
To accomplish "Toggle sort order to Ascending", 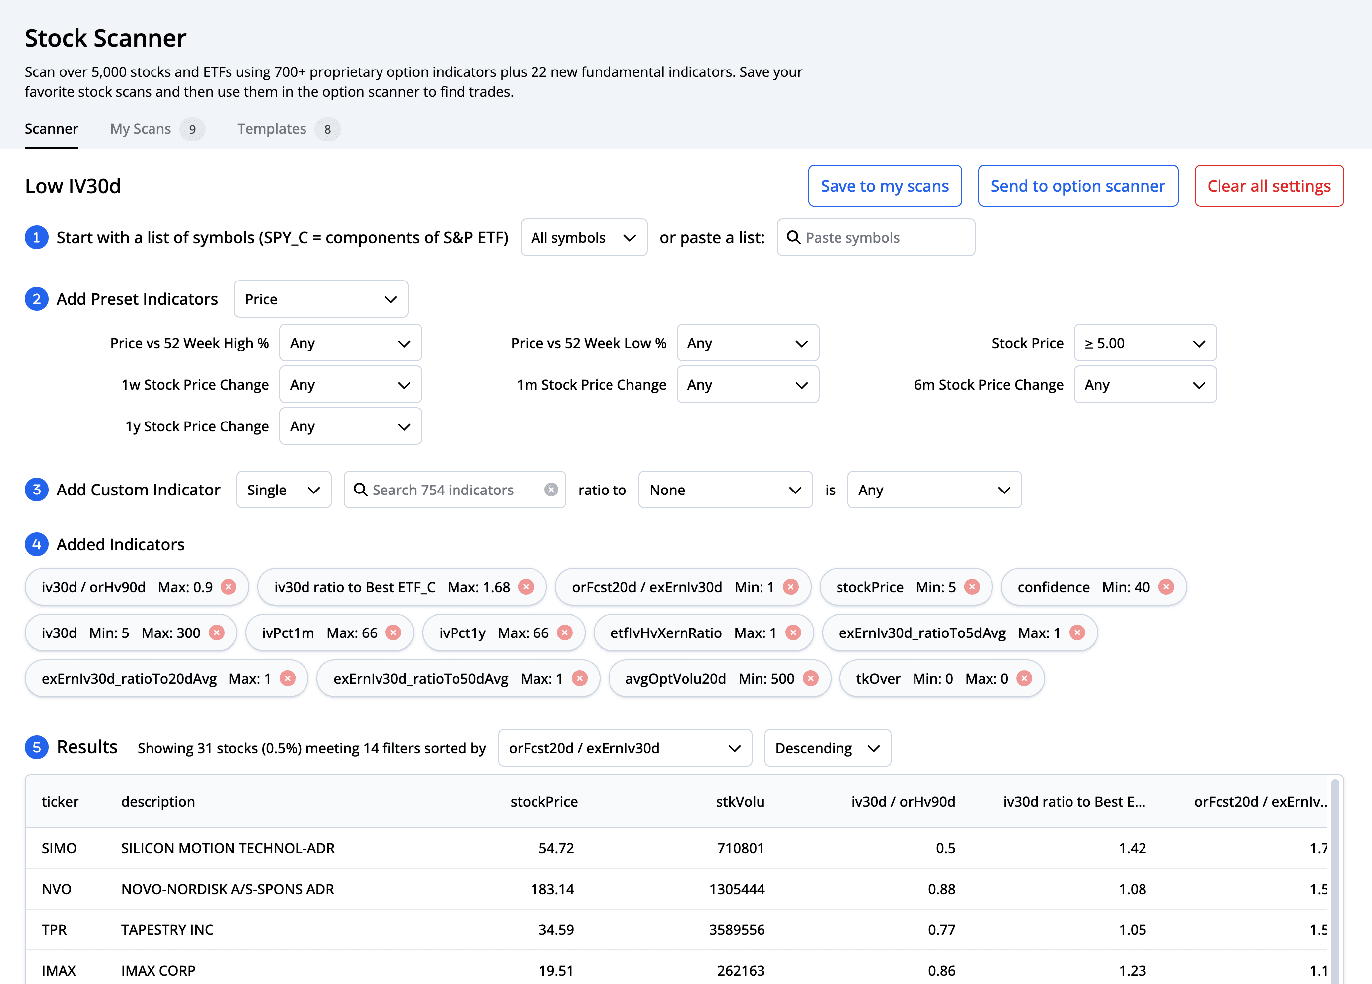I will pos(827,748).
